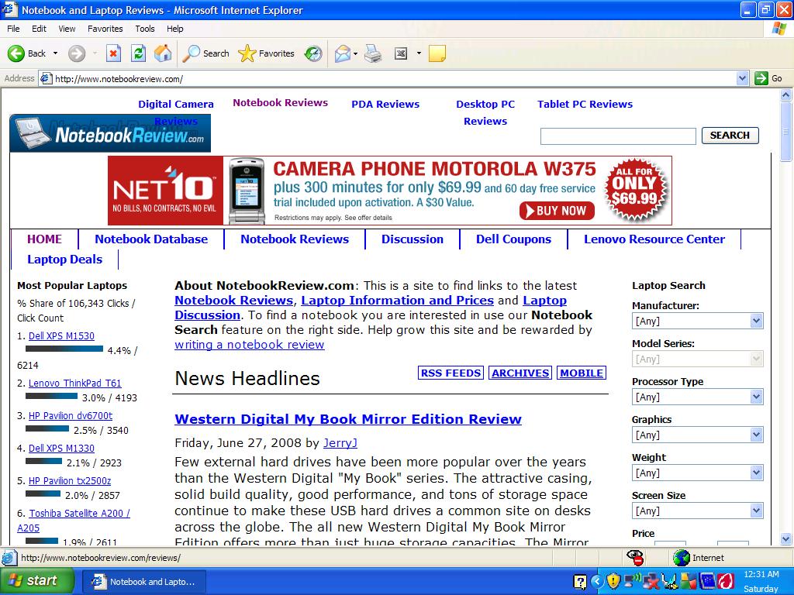Click the RSS FEEDS link
The width and height of the screenshot is (794, 595).
click(451, 373)
